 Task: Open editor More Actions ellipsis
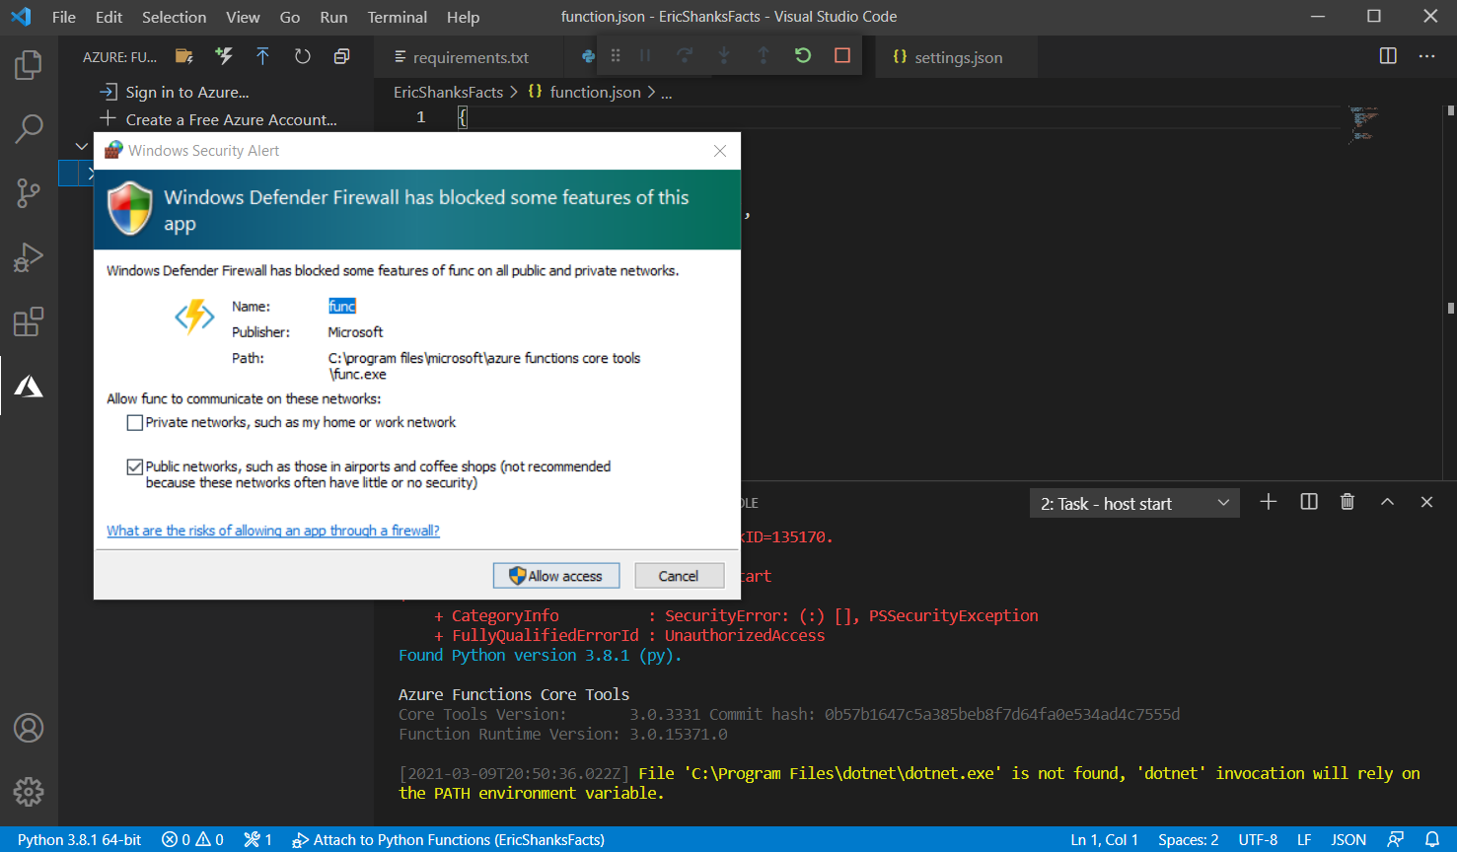point(1426,55)
